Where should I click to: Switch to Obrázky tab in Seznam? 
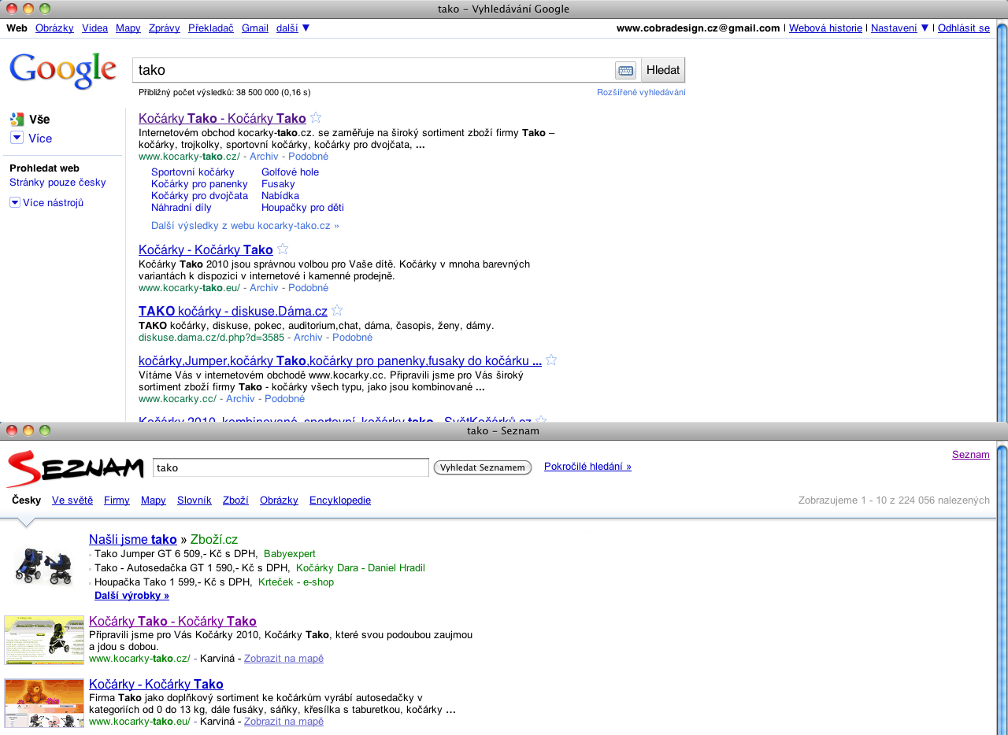coord(279,500)
